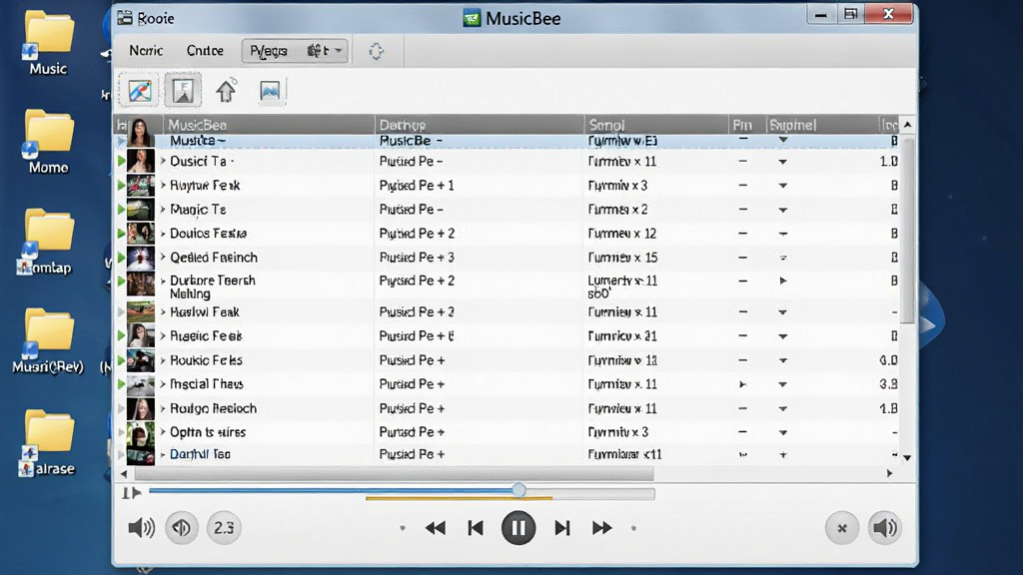Open the Nomic menu
The width and height of the screenshot is (1023, 575).
click(x=146, y=50)
